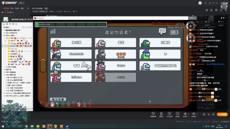Add a new scene with plus button
230x129 pixels.
[x=28, y=9]
